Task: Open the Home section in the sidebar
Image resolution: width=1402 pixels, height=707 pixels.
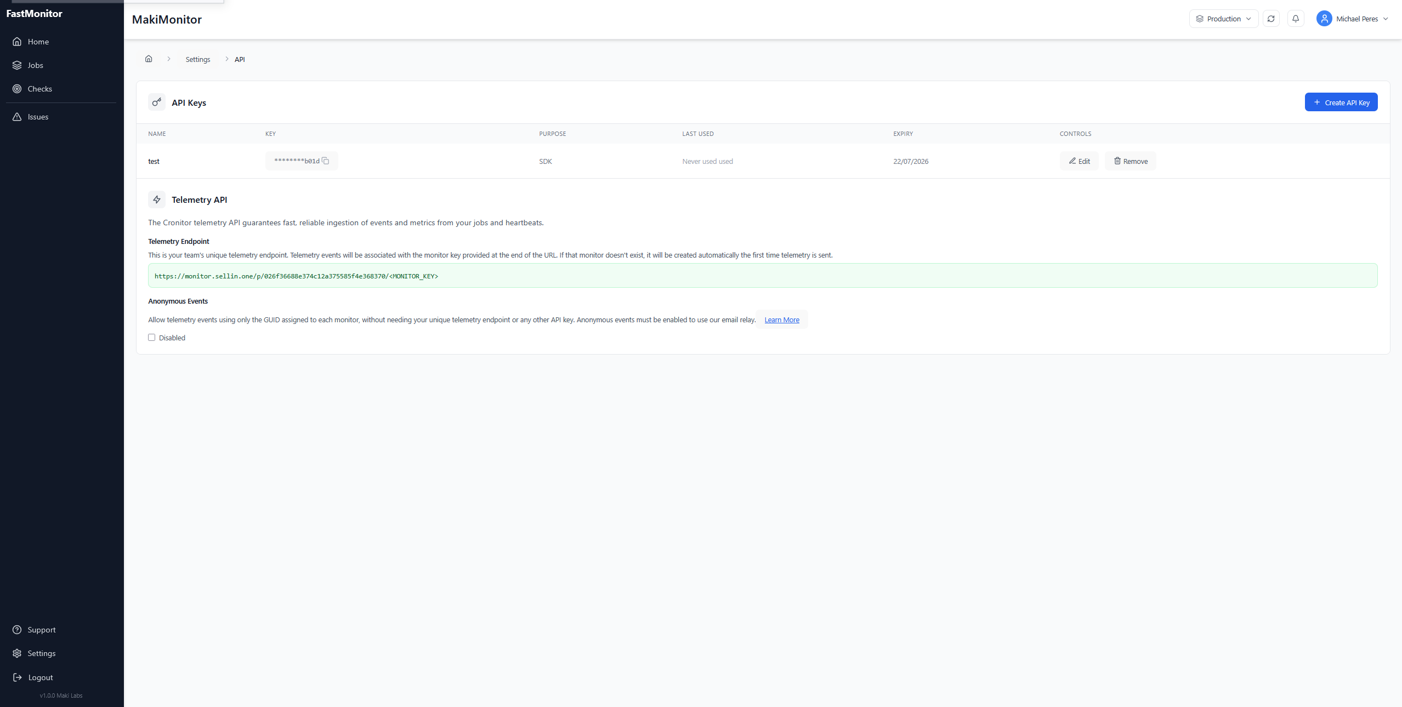Action: pyautogui.click(x=38, y=41)
